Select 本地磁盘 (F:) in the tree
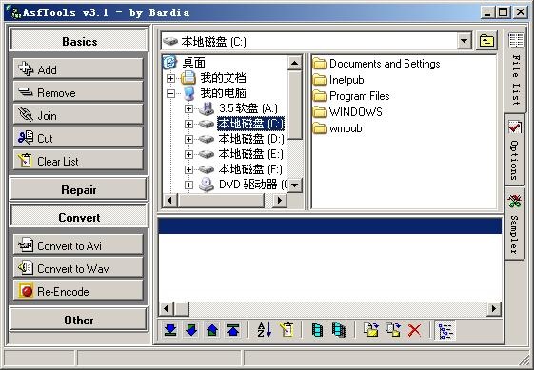Screen dimensions: 534x370 point(250,169)
